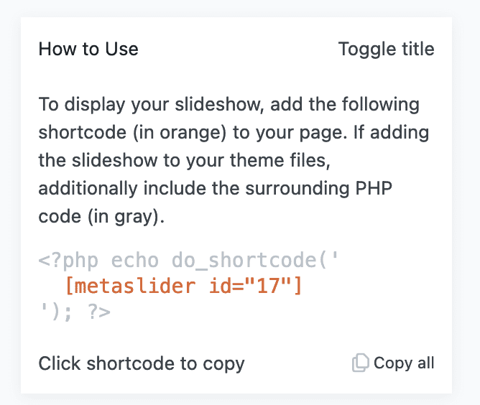The width and height of the screenshot is (480, 405).
Task: Click the clipboard icon beside Copy all
Action: click(360, 363)
